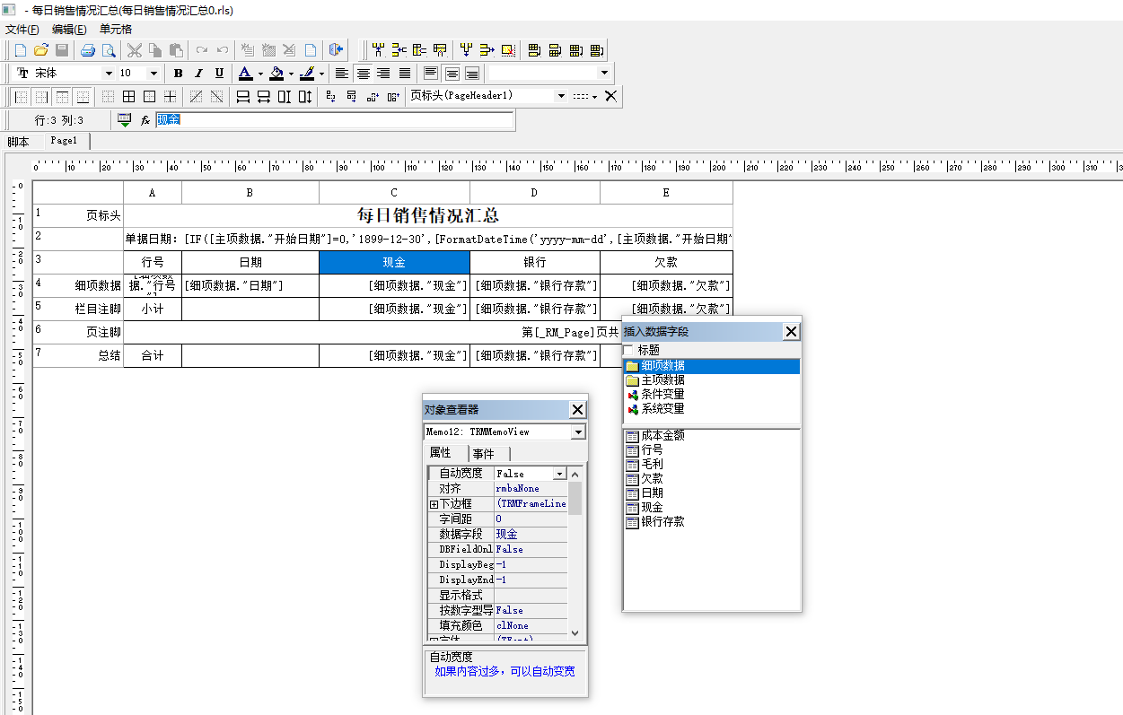Toggle Italic formatting

click(198, 74)
